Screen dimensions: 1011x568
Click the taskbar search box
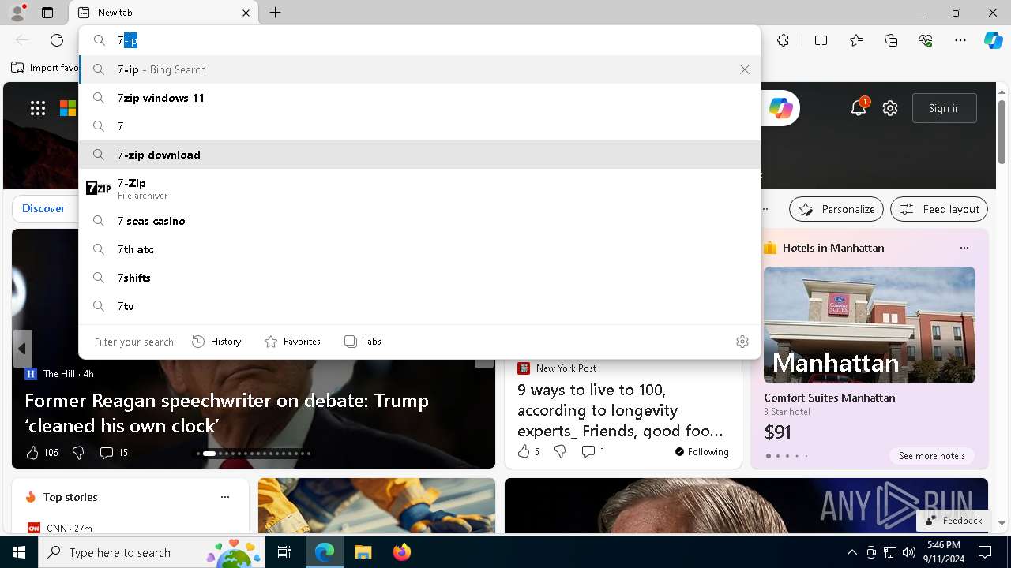coord(152,552)
